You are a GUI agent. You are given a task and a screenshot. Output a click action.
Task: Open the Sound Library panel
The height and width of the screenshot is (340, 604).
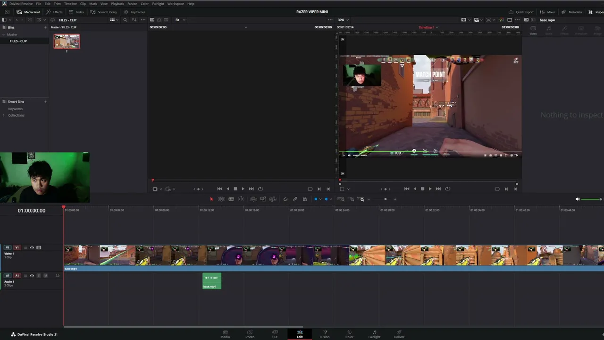pos(103,12)
